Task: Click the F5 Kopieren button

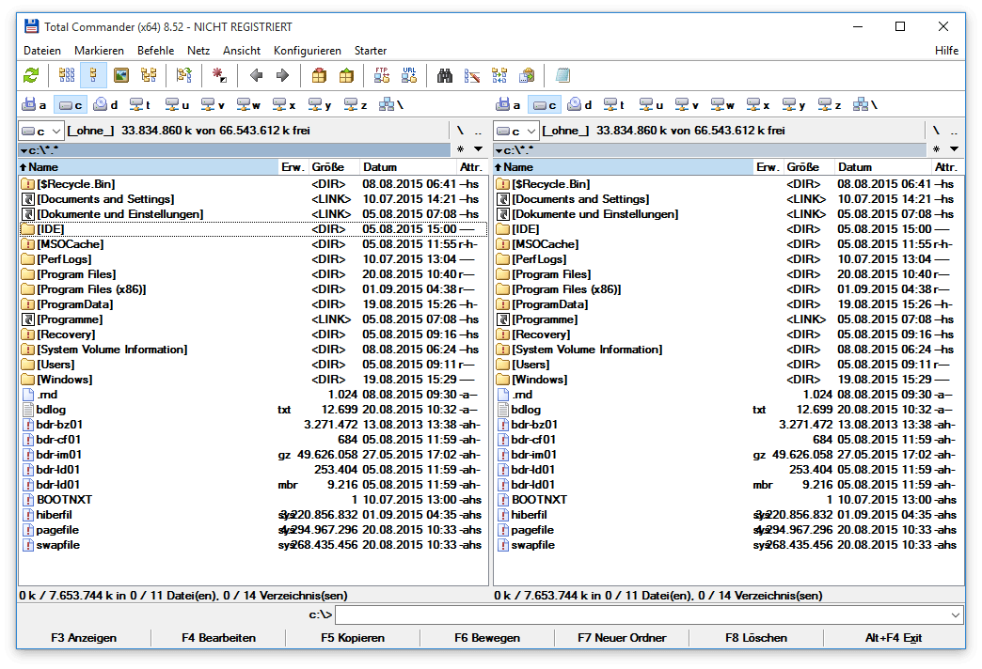Action: pyautogui.click(x=353, y=638)
